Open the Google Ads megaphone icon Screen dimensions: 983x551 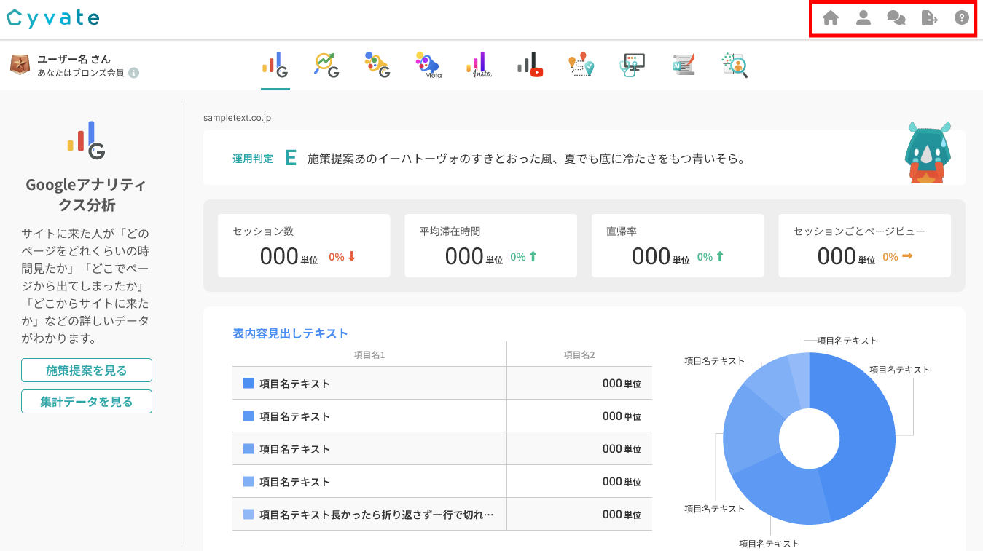click(x=377, y=65)
